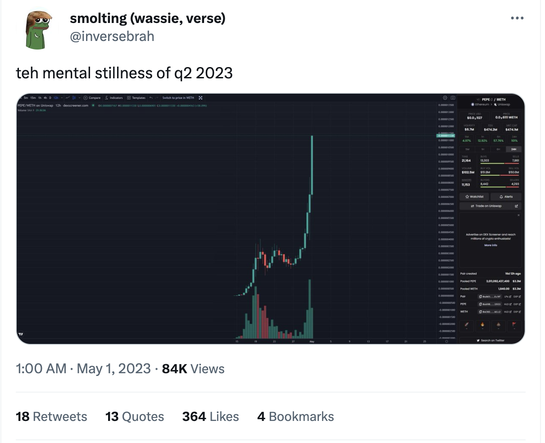This screenshot has height=443, width=545.
Task: Expand the timeframe interval dropdown arrow
Action: point(62,98)
